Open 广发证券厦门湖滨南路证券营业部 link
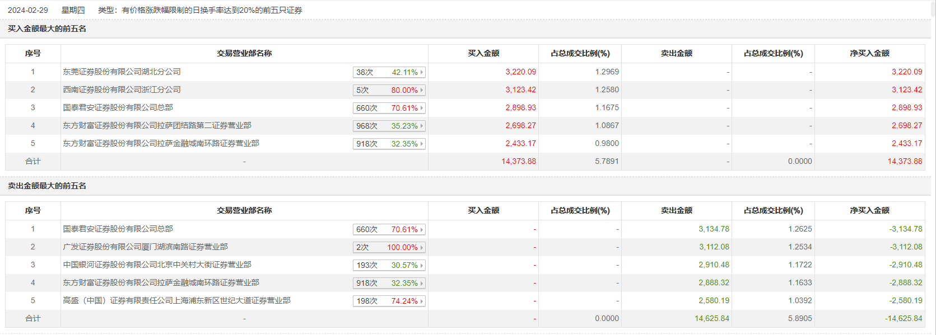 [145, 247]
